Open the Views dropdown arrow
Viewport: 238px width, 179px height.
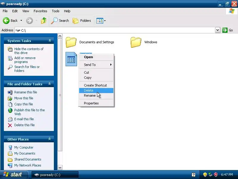click(105, 21)
